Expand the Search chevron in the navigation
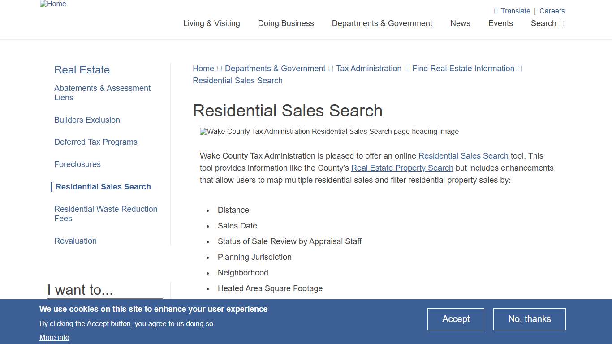Screen dimensions: 612x344 [561, 23]
